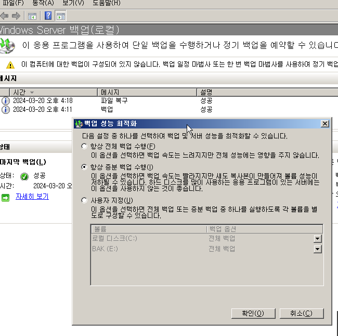
Task: Click the Windows Server Backup disc icon
Action: click(7, 45)
